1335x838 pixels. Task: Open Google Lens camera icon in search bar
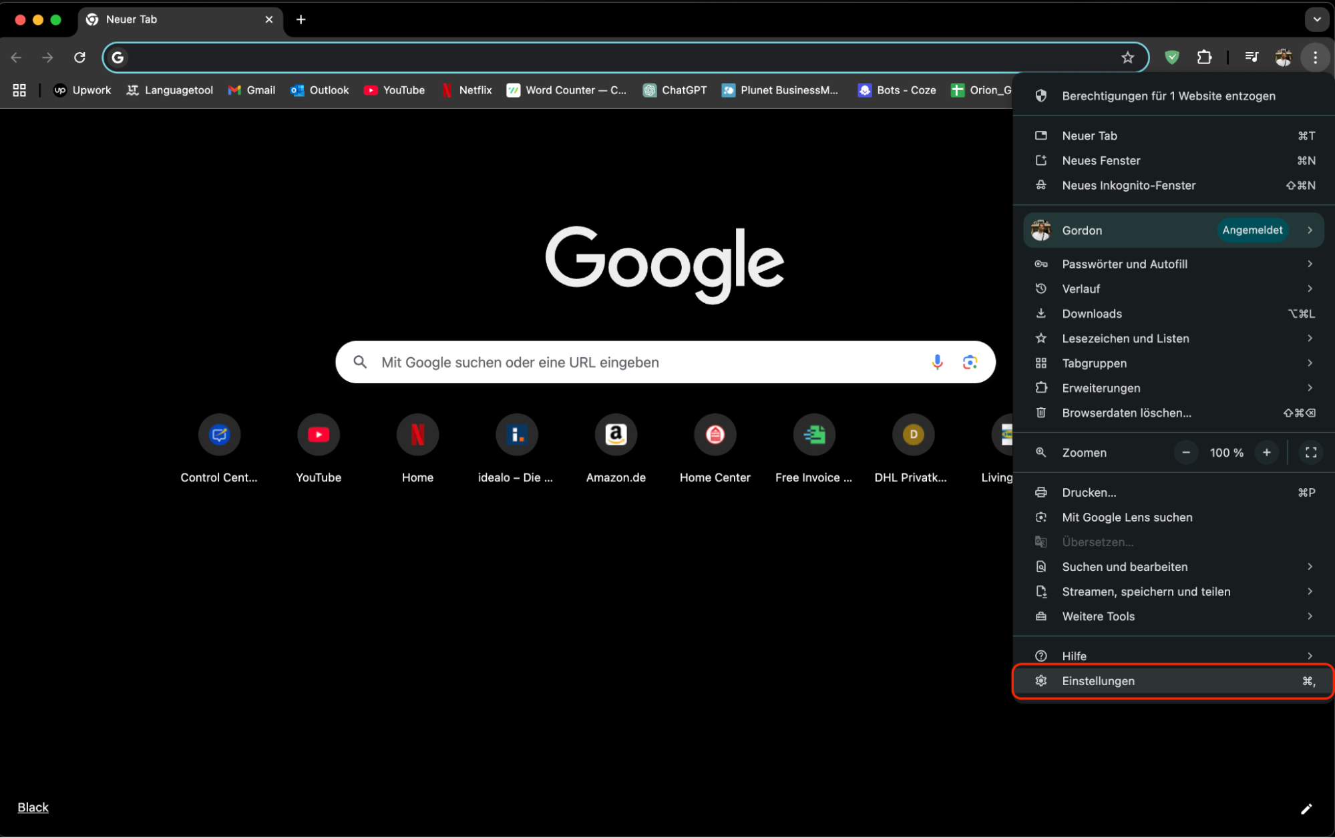(970, 362)
